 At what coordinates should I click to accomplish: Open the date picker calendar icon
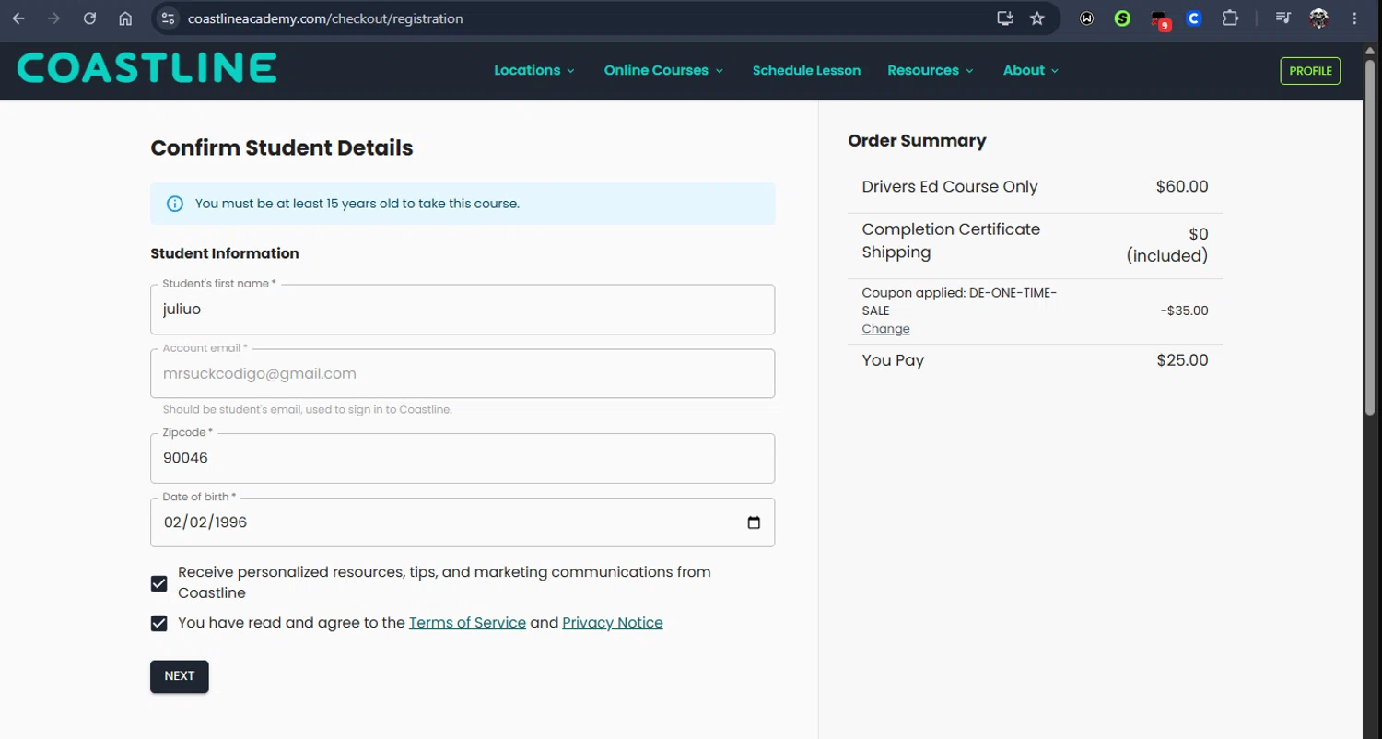tap(754, 522)
